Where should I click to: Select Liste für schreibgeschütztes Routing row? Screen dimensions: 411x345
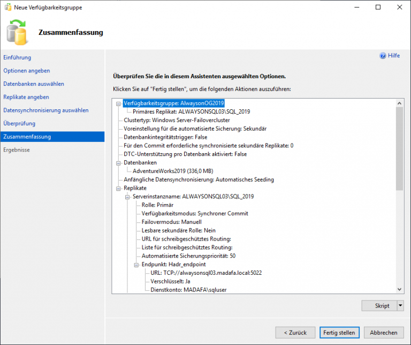[x=187, y=247]
